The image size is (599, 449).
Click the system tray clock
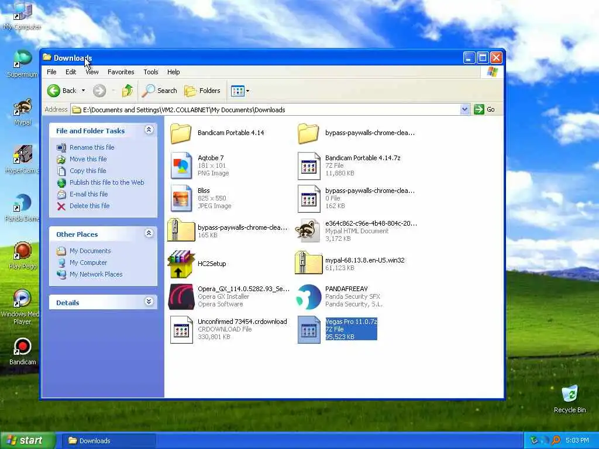tap(577, 441)
